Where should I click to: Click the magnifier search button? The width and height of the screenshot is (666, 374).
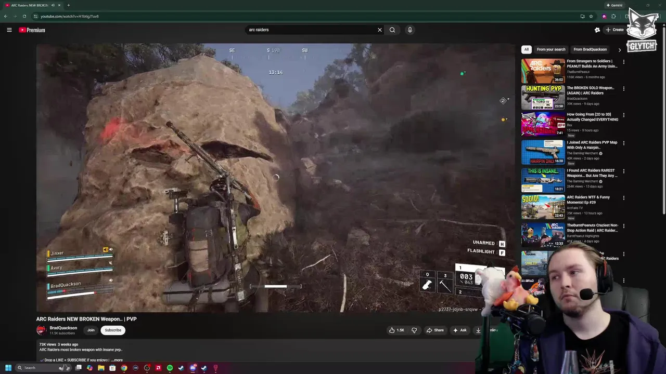coord(392,30)
